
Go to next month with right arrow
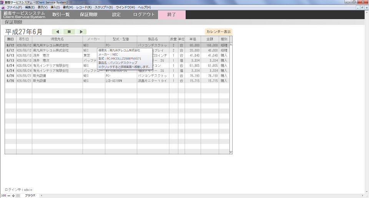[x=81, y=32]
